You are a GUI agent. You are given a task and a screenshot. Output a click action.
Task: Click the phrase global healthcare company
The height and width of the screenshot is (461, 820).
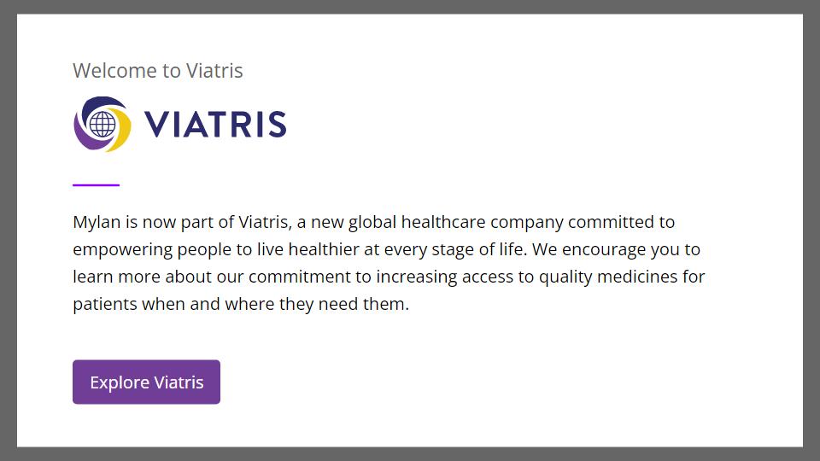(x=468, y=223)
